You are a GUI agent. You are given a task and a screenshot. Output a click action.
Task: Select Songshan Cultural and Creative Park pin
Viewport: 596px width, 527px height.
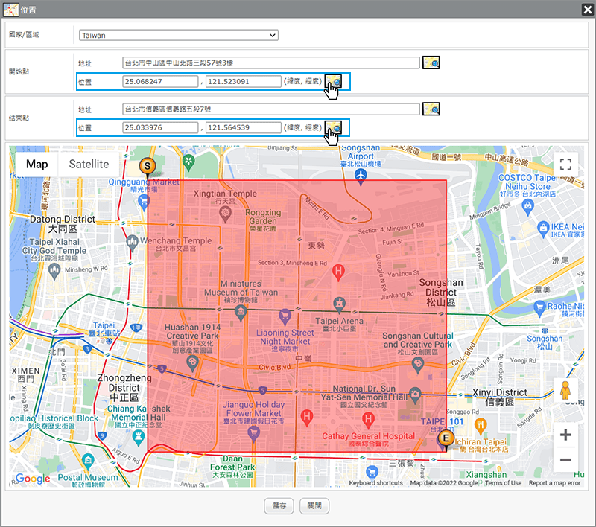pyautogui.click(x=418, y=365)
